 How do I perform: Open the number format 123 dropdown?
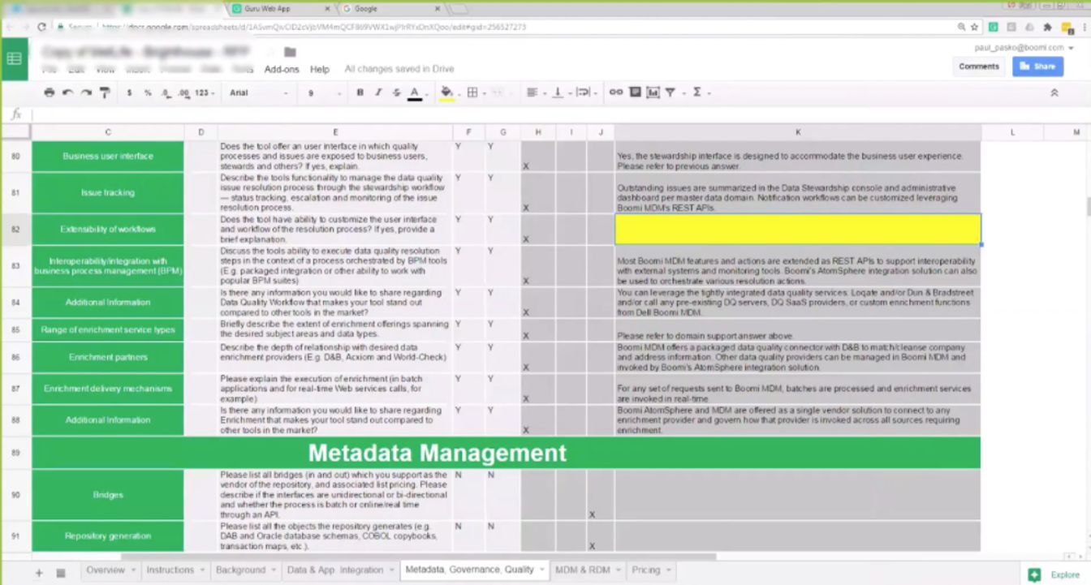coord(205,92)
